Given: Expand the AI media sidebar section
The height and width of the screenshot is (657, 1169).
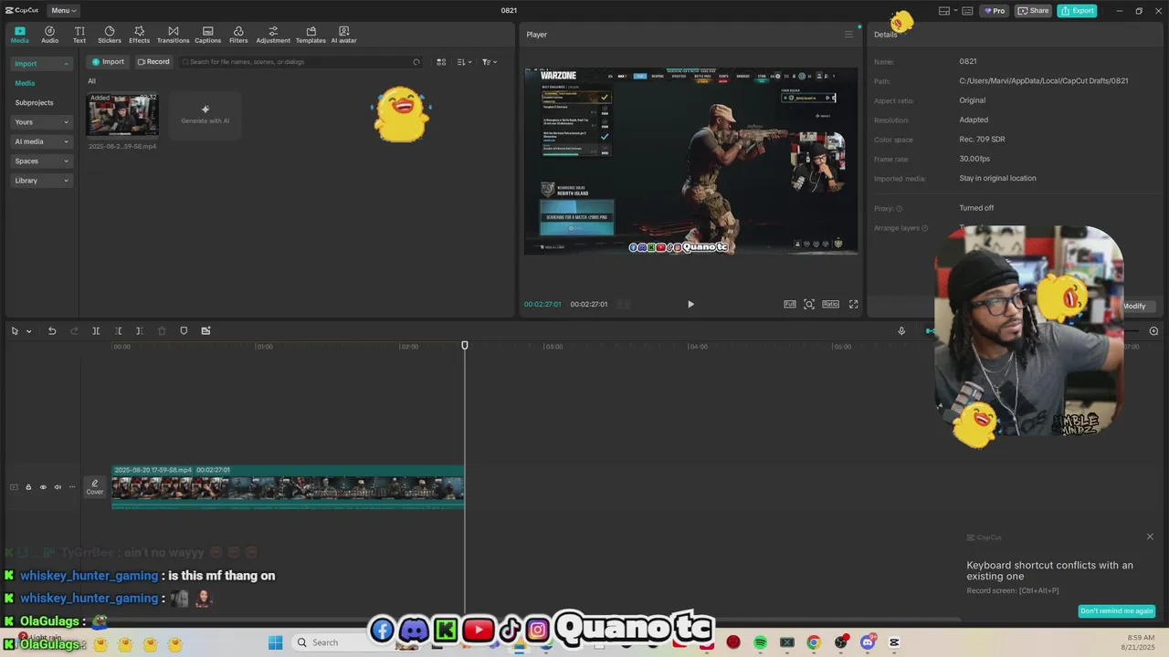Looking at the screenshot, I should pos(41,141).
